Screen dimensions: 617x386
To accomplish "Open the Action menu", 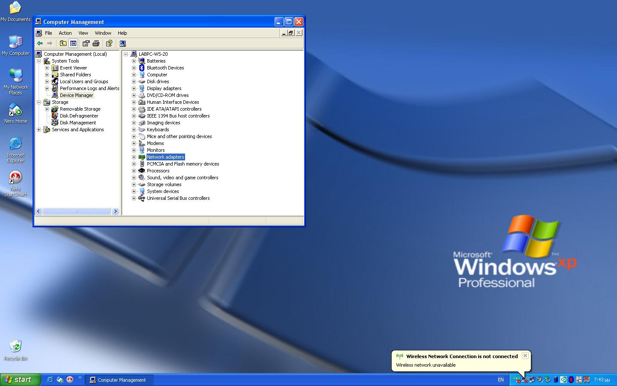I will click(x=65, y=33).
